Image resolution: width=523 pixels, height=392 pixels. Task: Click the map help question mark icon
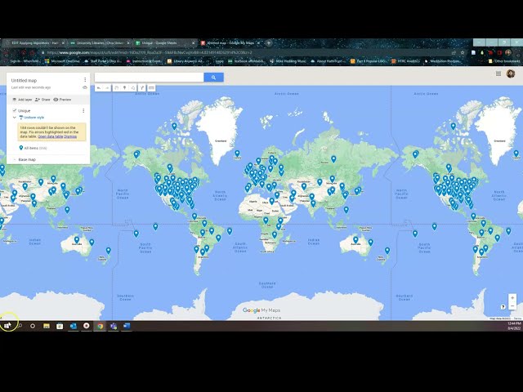tap(503, 307)
